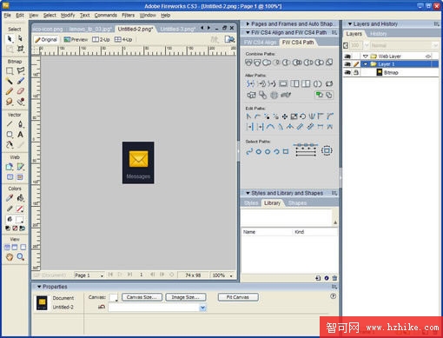Select the Zoom magnifier tool
443x338 pixels.
click(x=20, y=256)
